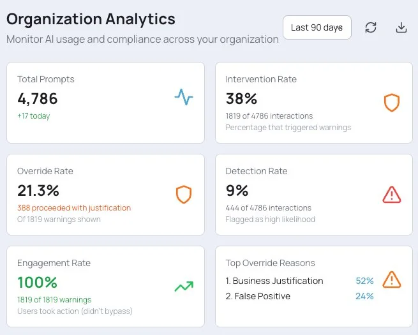Click the Organization Analytics heading
418x335 pixels.
91,19
